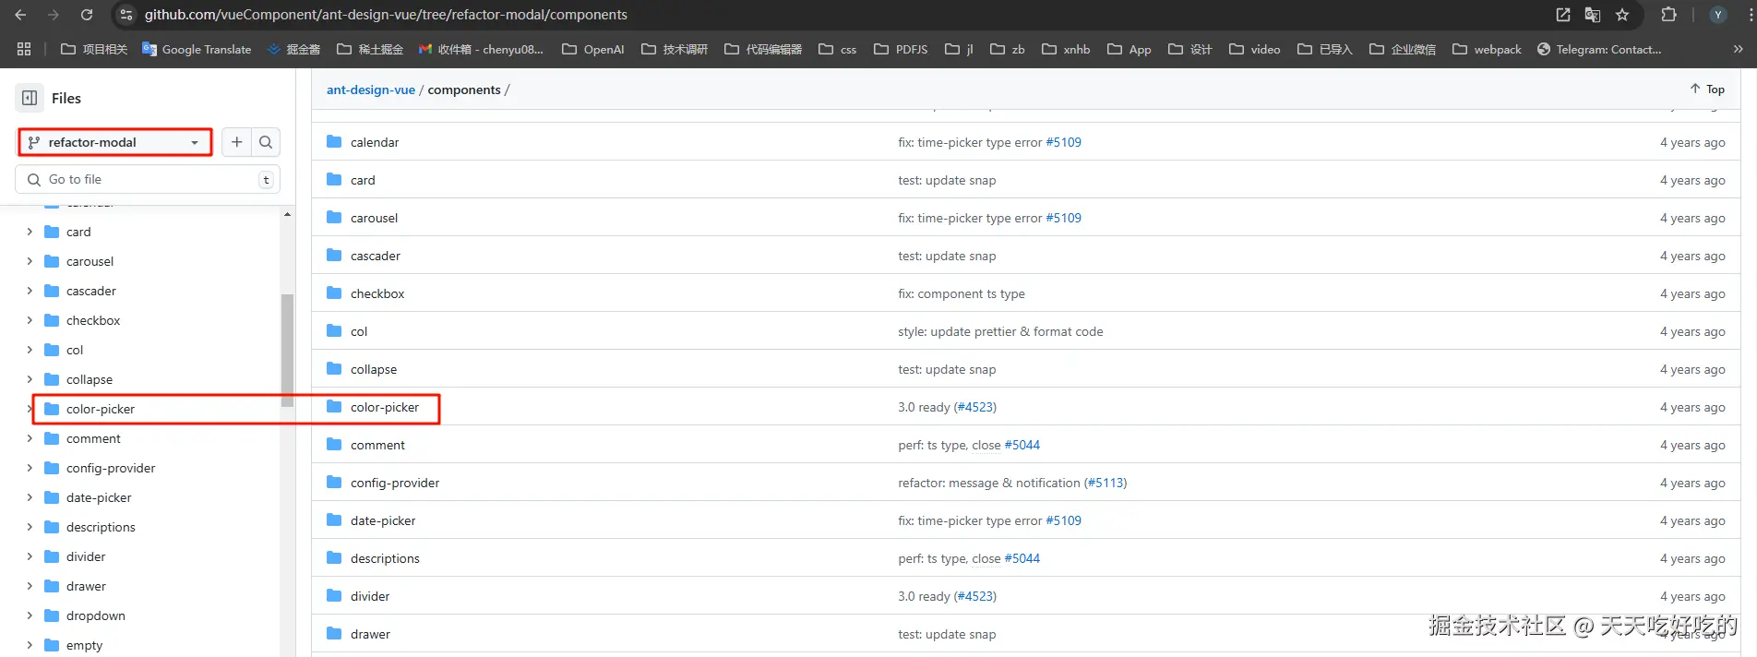Viewport: 1757px width, 657px height.
Task: Open the video bookmark folder
Action: click(x=1255, y=49)
